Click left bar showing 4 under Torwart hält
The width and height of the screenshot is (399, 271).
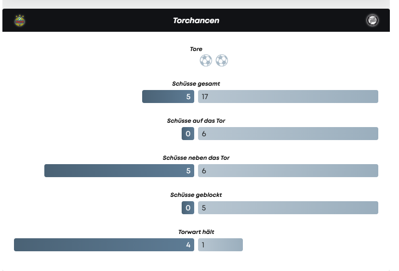104,245
